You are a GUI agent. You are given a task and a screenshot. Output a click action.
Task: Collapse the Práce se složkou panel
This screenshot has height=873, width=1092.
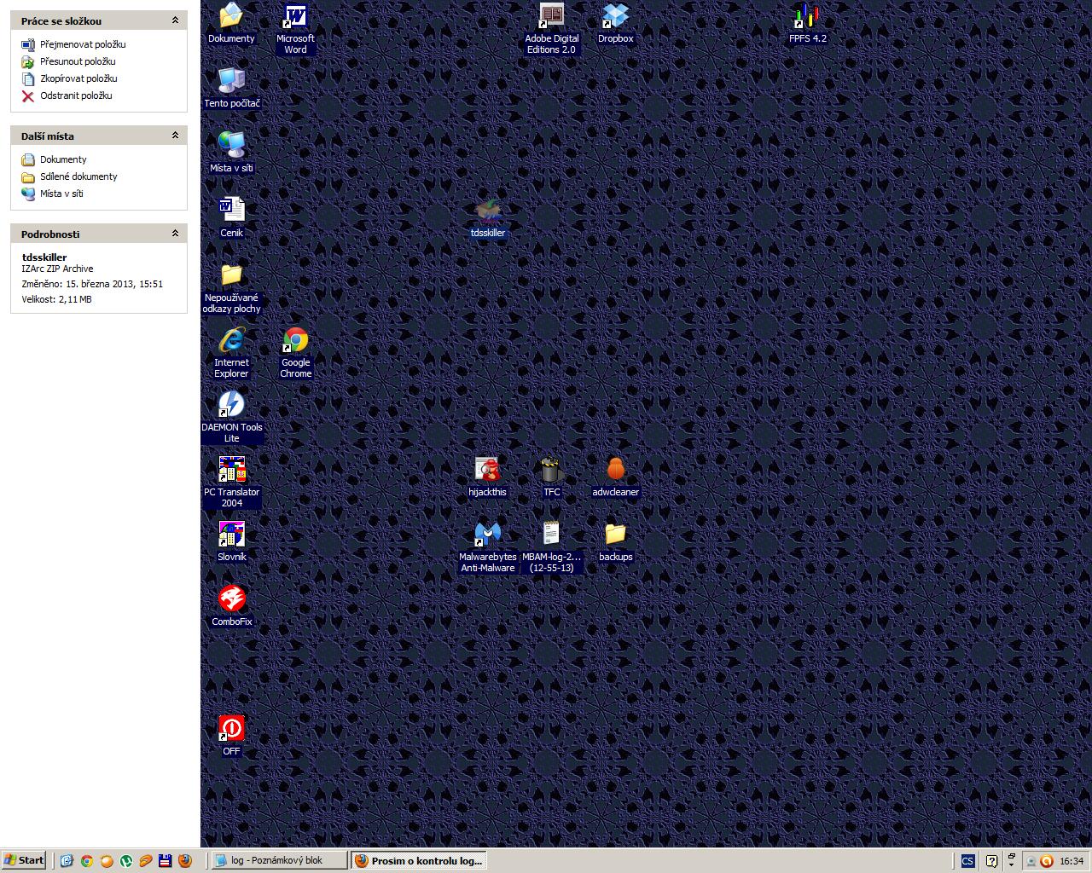[175, 20]
